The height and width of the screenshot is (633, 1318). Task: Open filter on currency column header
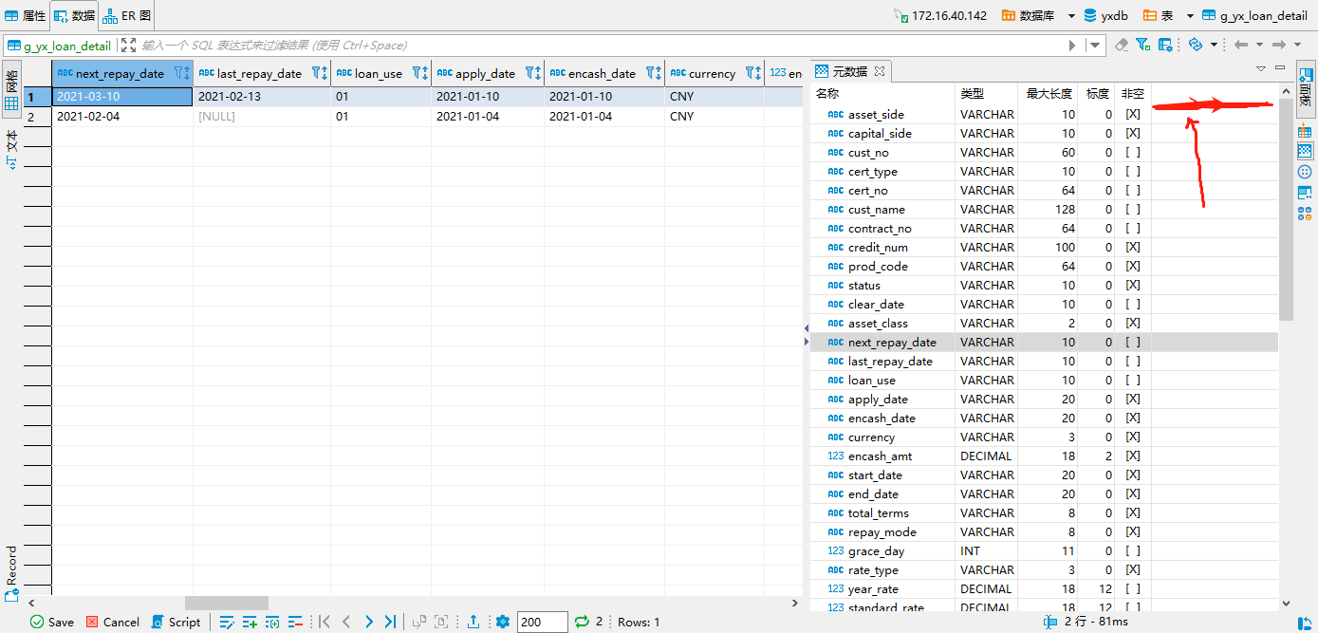752,73
